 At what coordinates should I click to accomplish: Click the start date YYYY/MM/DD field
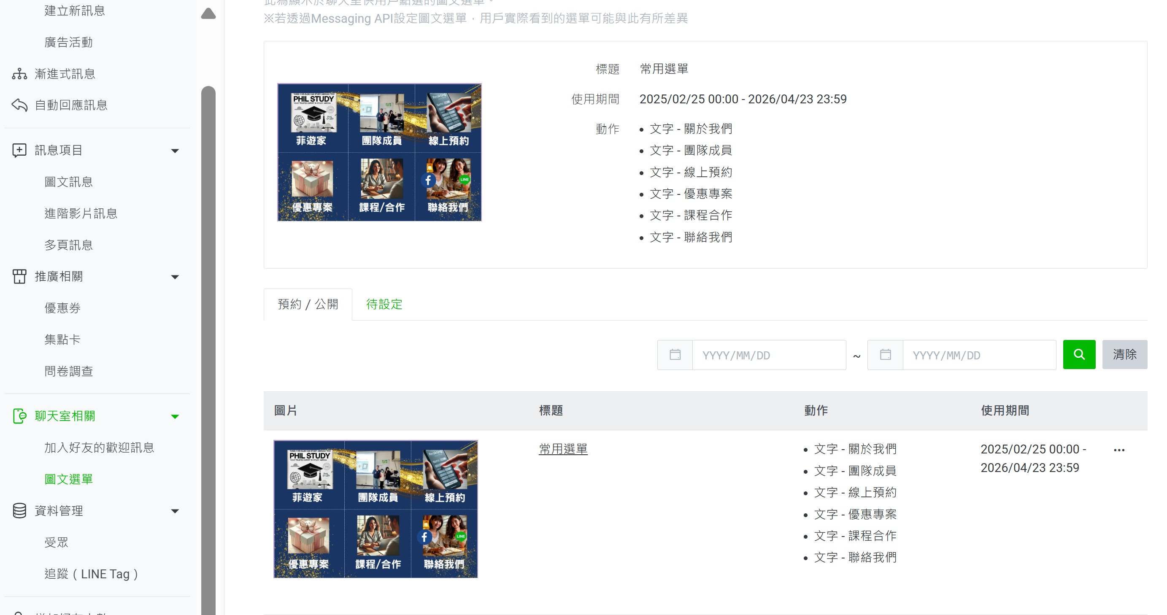click(x=769, y=355)
